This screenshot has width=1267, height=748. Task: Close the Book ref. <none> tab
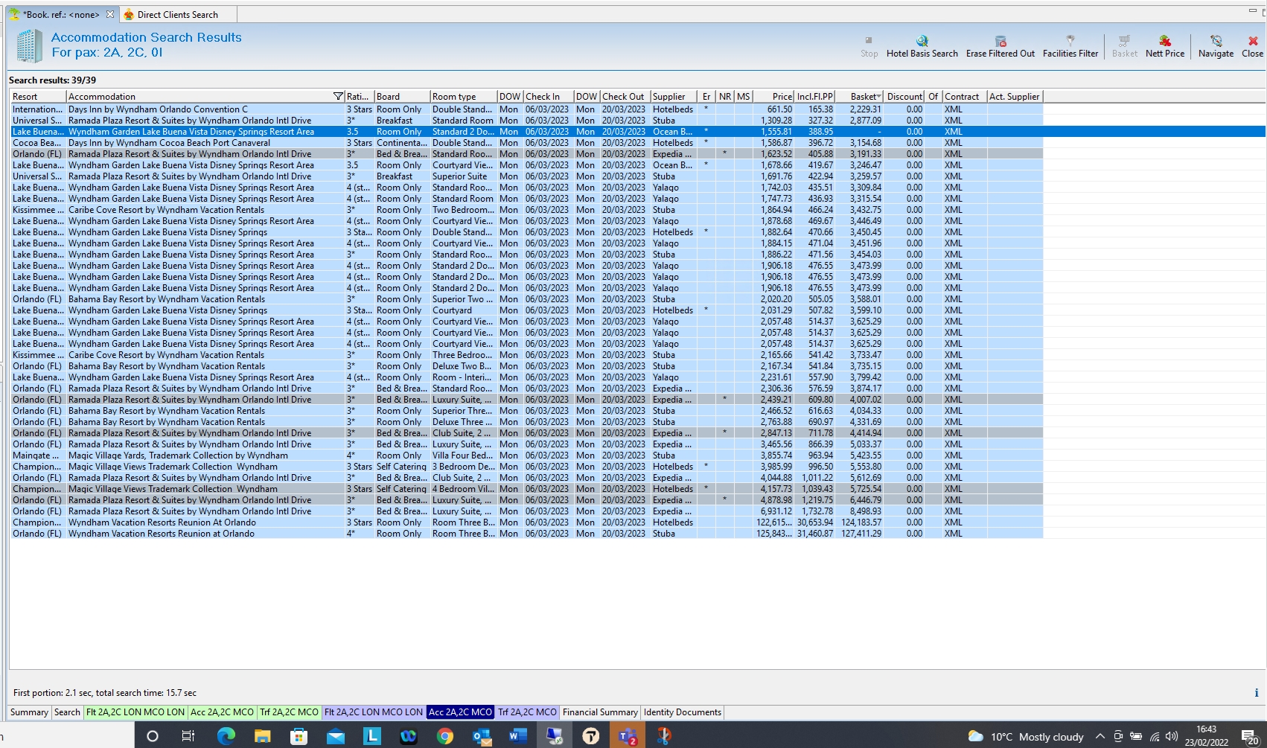pyautogui.click(x=110, y=14)
